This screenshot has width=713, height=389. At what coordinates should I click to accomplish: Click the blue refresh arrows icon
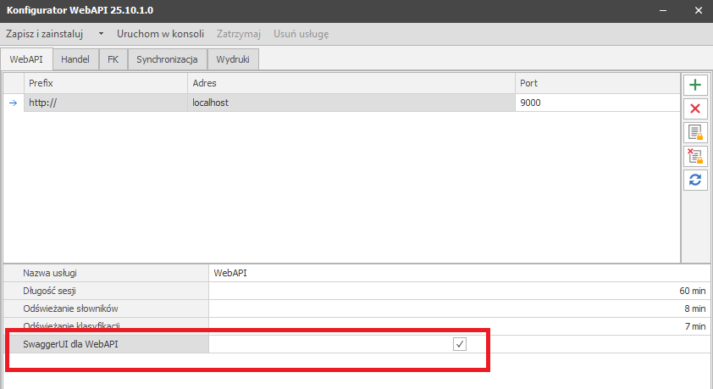pos(695,180)
